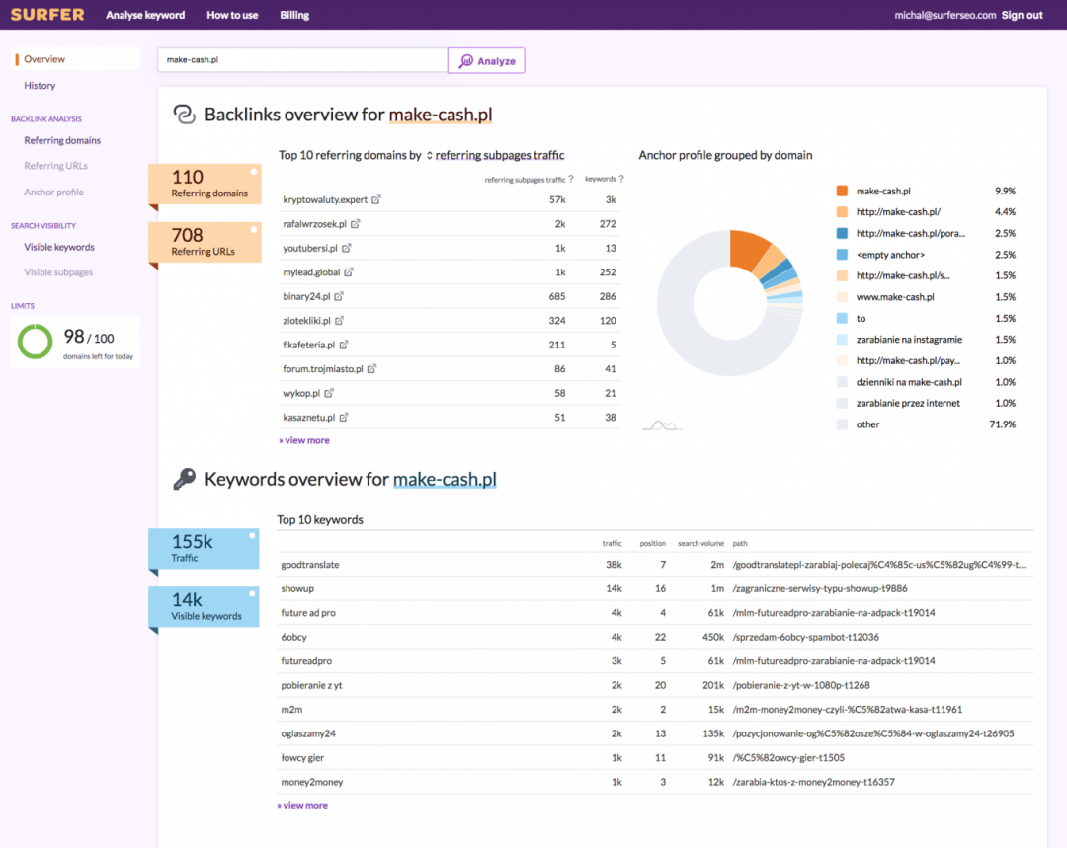
Task: Click the 110 Referring domains card
Action: click(x=205, y=184)
